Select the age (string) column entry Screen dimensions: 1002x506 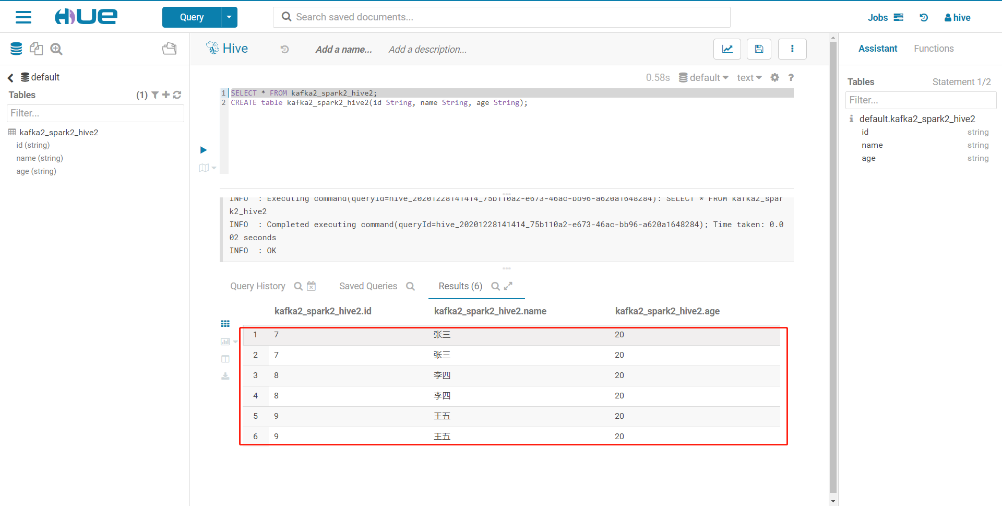tap(36, 171)
